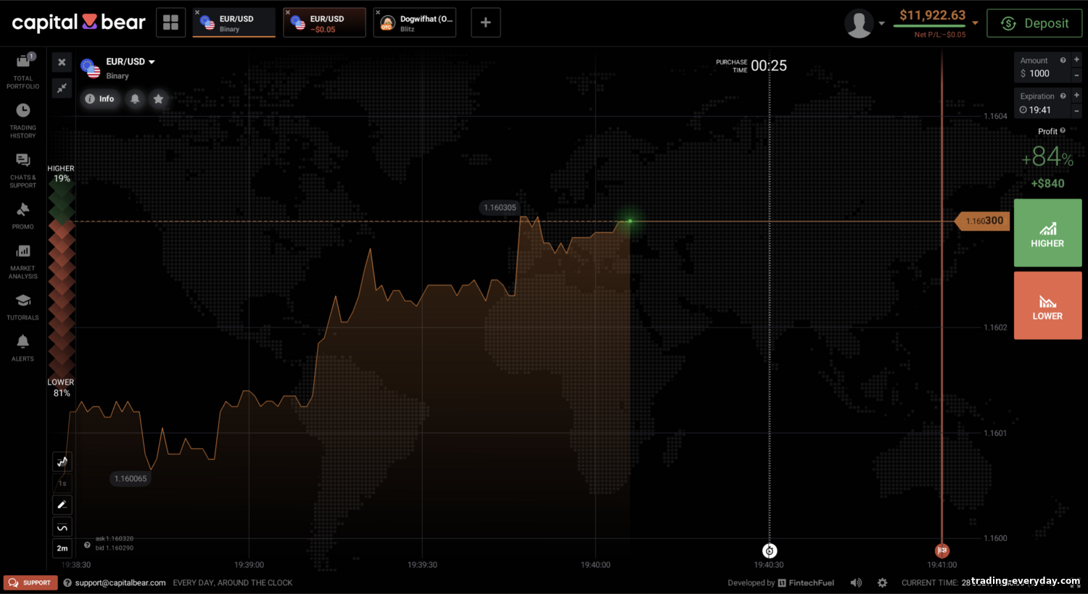This screenshot has width=1088, height=594.
Task: Open Market Analysis in the sidebar
Action: 22,262
